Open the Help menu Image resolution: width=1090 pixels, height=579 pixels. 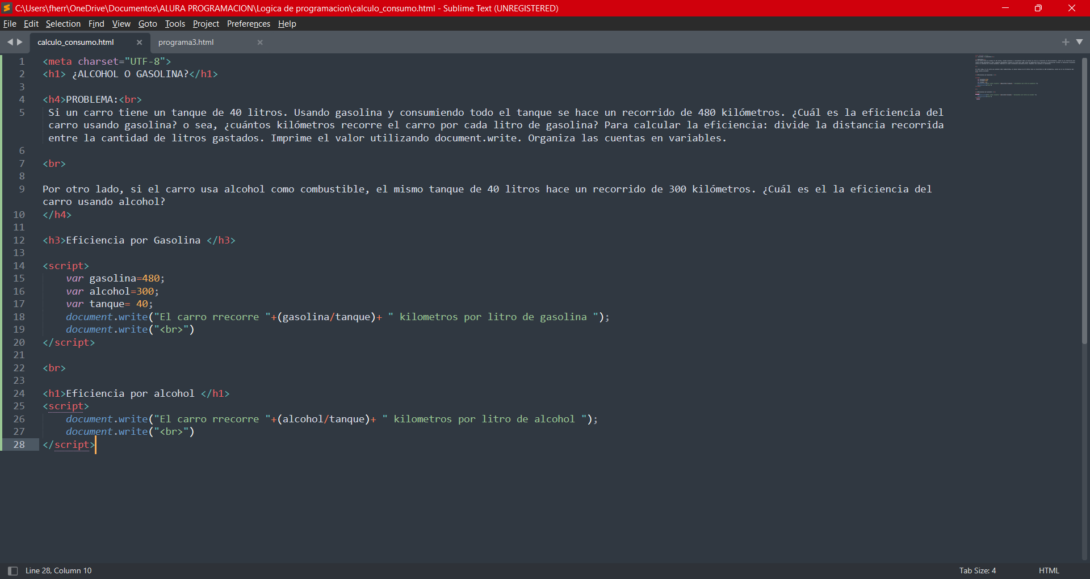287,24
